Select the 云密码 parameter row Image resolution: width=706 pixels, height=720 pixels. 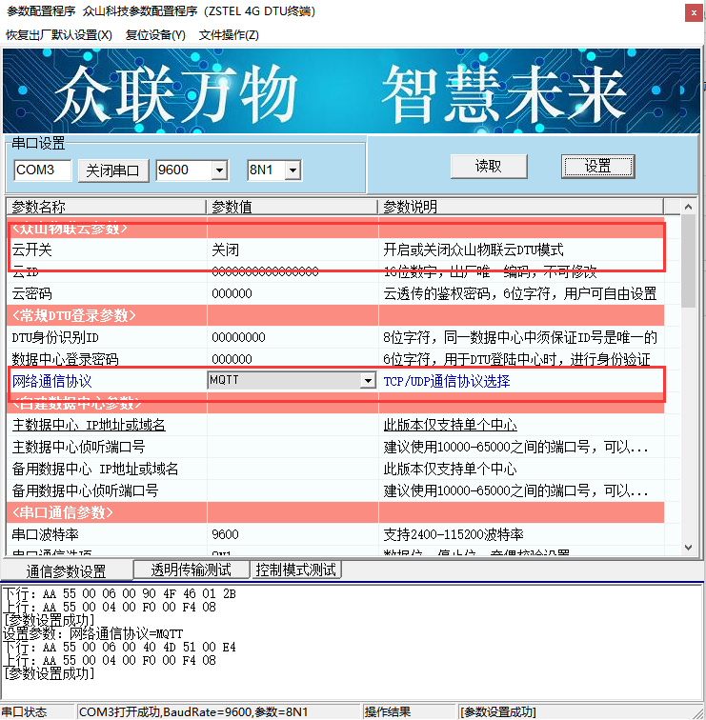335,293
